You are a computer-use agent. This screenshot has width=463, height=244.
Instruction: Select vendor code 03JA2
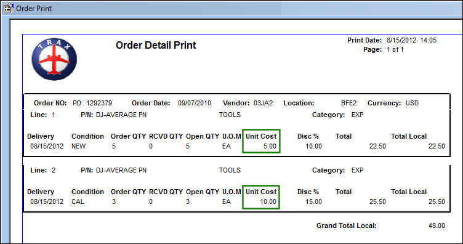point(263,103)
